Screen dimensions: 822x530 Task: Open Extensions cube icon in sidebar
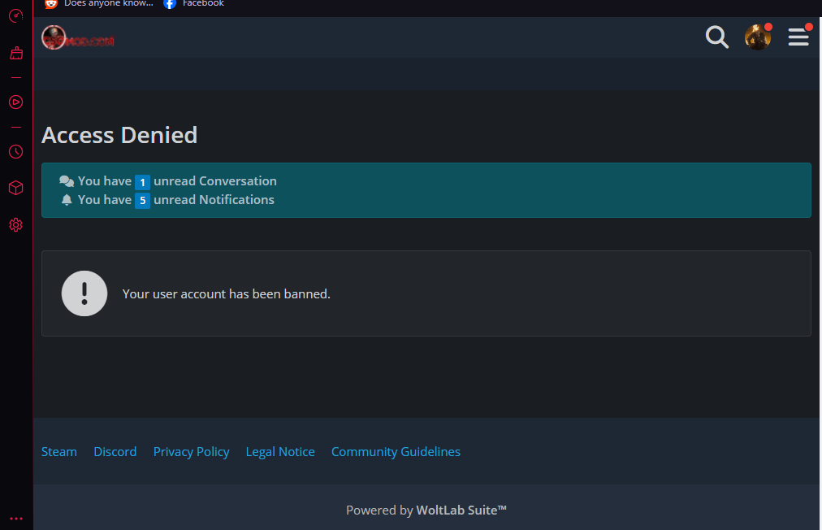click(x=15, y=188)
